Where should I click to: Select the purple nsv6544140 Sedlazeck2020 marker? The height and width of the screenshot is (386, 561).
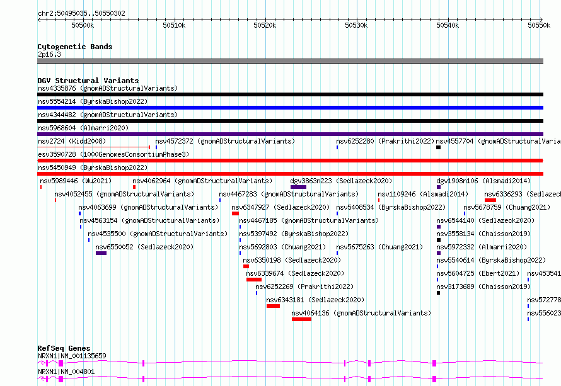[439, 227]
